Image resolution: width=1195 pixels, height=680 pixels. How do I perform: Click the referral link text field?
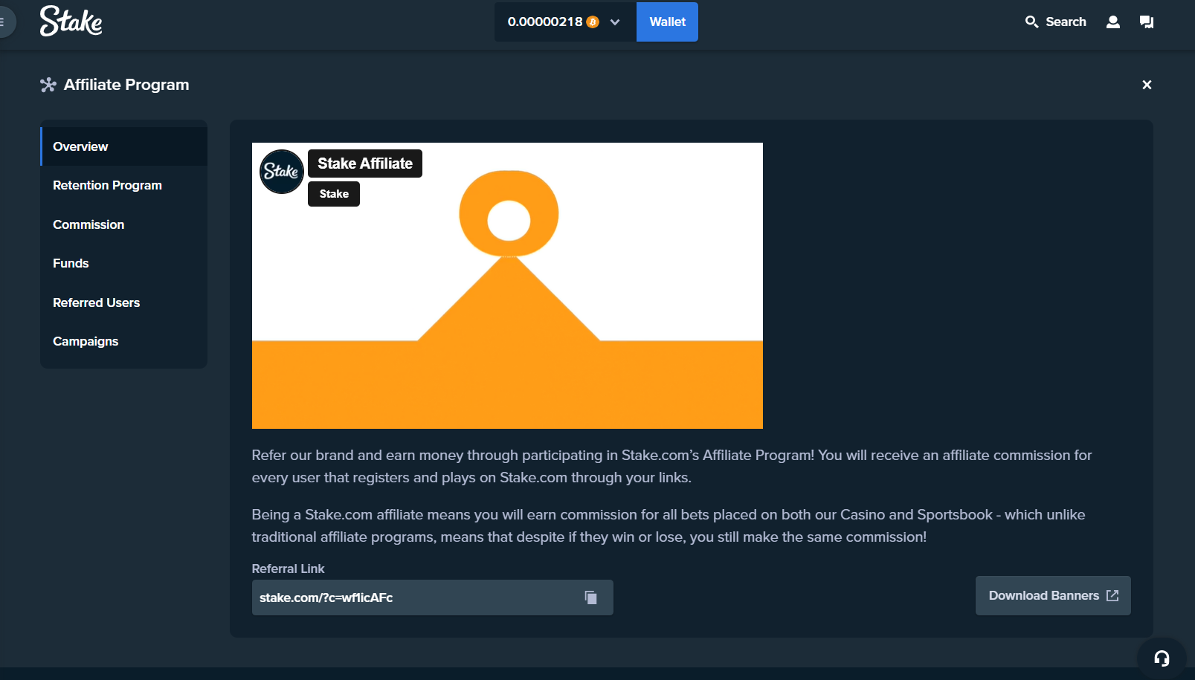[416, 598]
